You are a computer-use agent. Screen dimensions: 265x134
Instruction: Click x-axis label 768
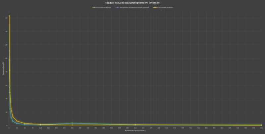198,128
